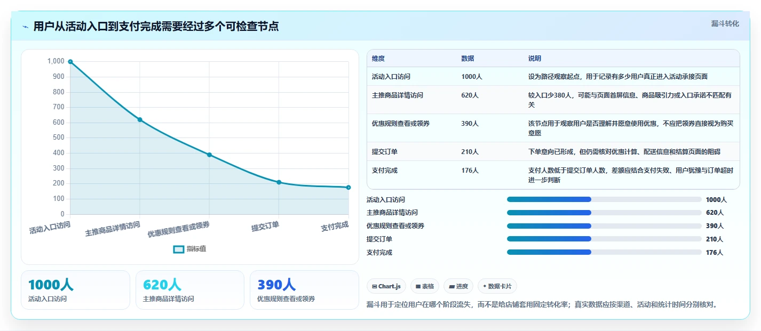Click the 漏斗转化 label in header

pos(725,23)
